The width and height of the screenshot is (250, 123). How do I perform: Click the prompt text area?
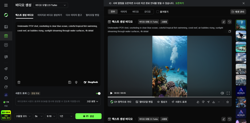click(58, 54)
